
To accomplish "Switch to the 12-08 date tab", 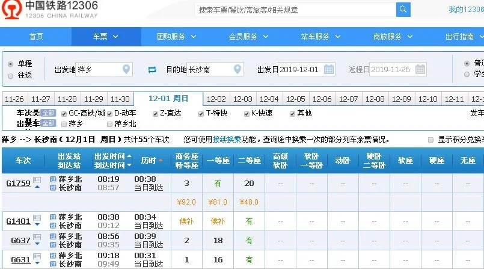I will (x=375, y=99).
